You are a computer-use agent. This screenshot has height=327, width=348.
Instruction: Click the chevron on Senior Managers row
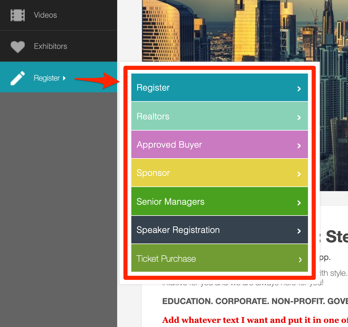299,203
